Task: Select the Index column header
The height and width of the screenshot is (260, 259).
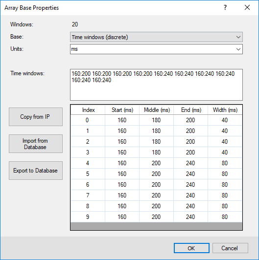Action: coord(88,110)
